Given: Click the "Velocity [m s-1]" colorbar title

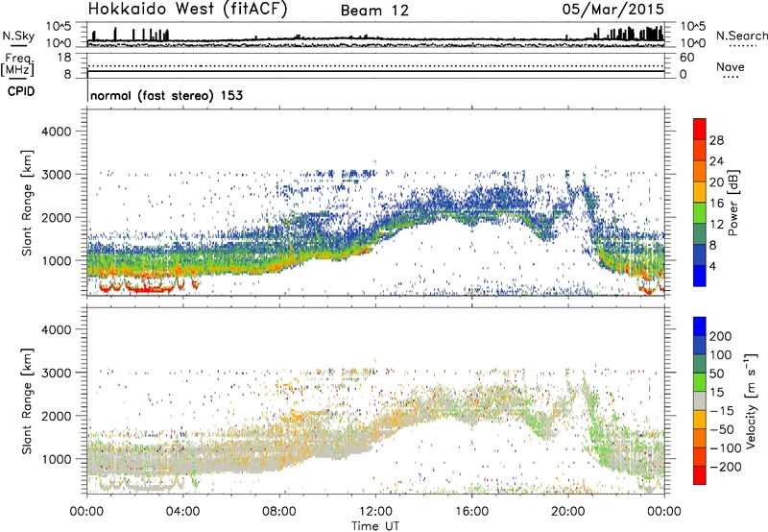Looking at the screenshot, I should 751,400.
